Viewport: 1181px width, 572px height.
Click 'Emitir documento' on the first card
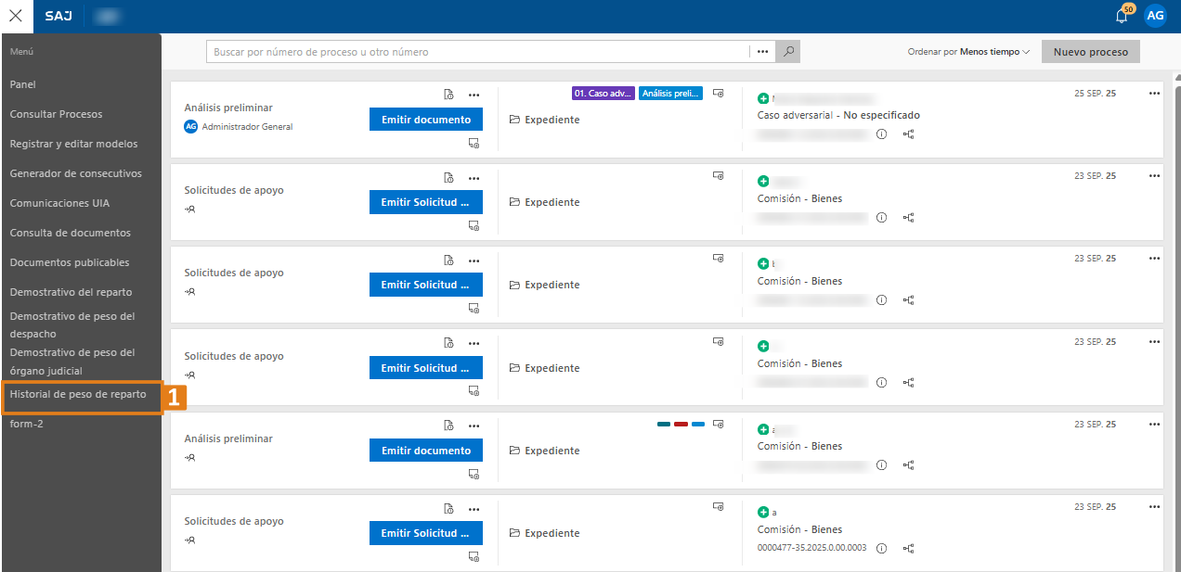[x=425, y=120]
